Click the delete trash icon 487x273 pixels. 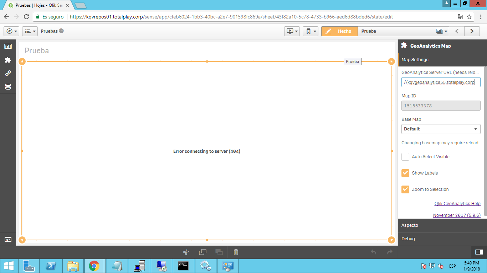click(236, 252)
